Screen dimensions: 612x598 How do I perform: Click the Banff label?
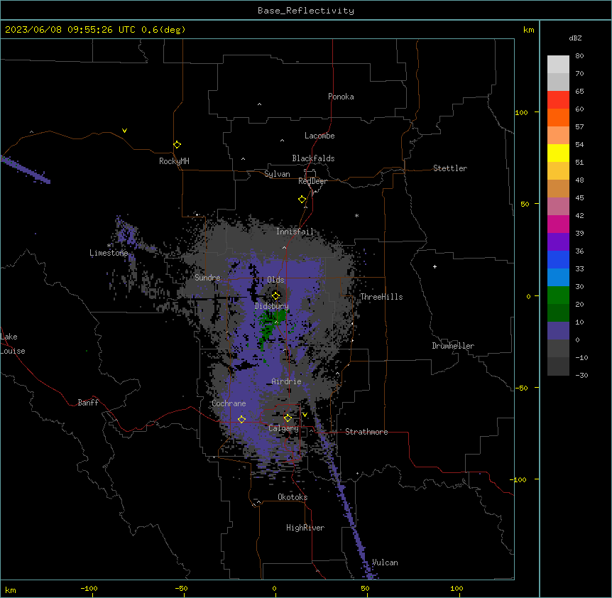coord(88,403)
